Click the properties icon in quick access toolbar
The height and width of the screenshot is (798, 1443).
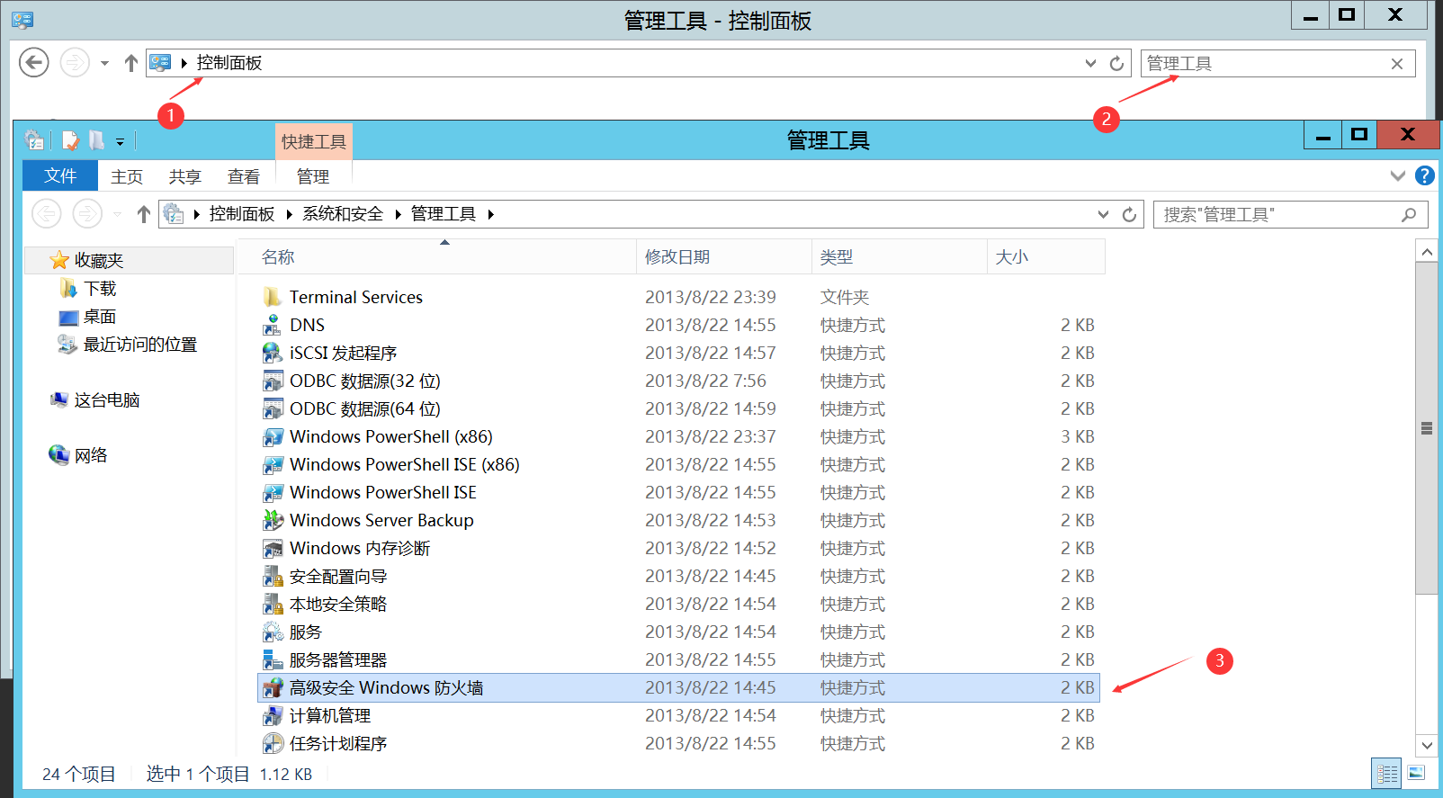tap(70, 140)
